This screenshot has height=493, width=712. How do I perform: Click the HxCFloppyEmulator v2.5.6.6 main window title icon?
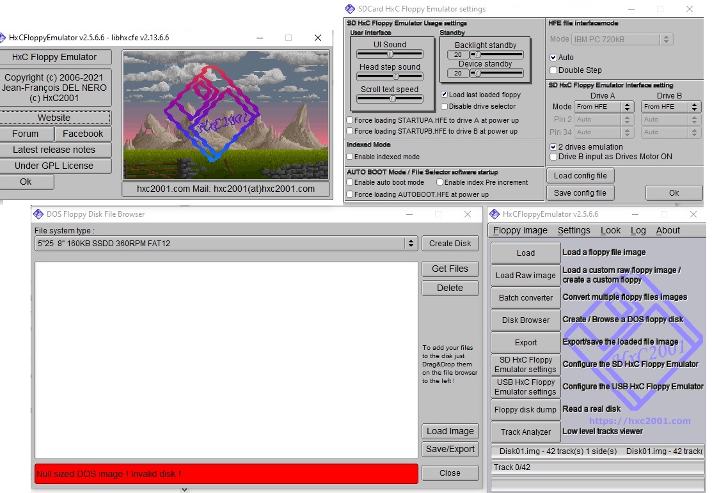(494, 214)
